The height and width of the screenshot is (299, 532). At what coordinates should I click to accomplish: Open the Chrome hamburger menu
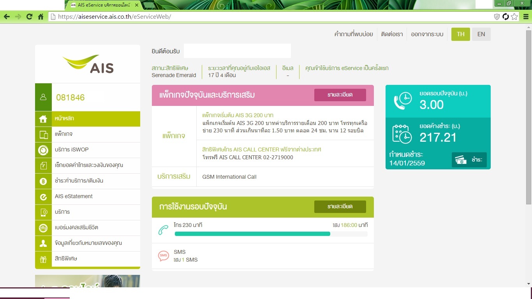tap(526, 17)
